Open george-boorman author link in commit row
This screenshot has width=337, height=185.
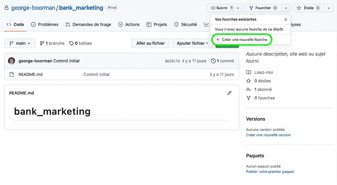(35, 61)
